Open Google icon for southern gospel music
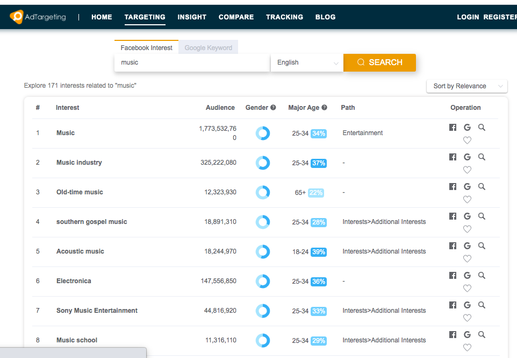The image size is (517, 358). click(x=467, y=216)
